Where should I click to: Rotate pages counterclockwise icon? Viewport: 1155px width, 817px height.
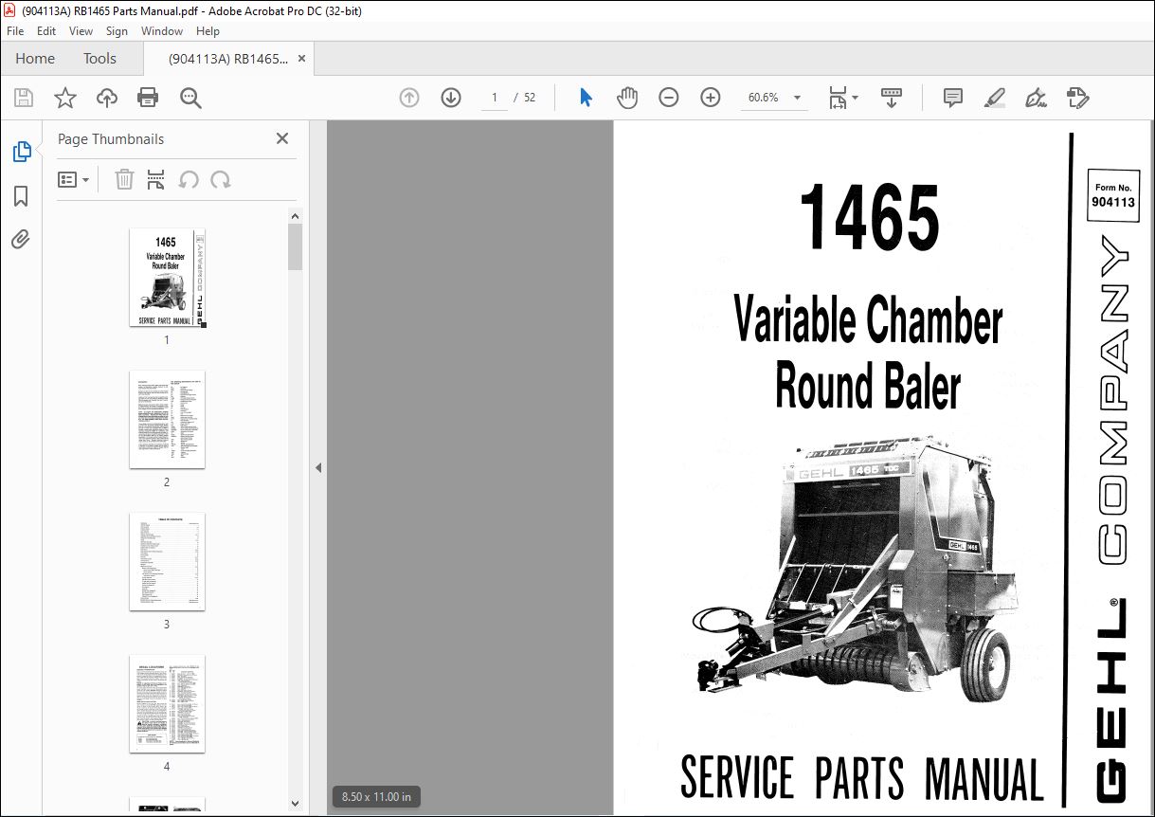point(189,179)
